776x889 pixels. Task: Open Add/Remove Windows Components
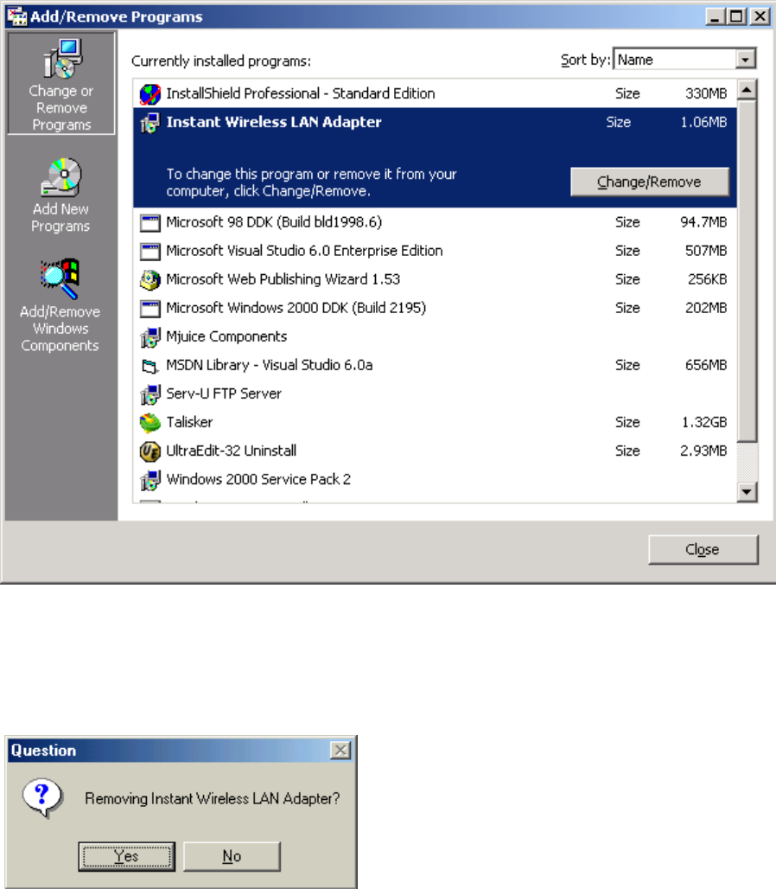(x=60, y=306)
